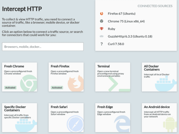Click the question mark icon beside Curl
The height and width of the screenshot is (134, 179).
coord(101,44)
